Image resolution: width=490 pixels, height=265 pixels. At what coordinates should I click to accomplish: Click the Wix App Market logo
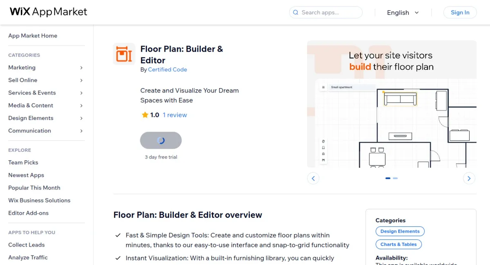pos(48,12)
